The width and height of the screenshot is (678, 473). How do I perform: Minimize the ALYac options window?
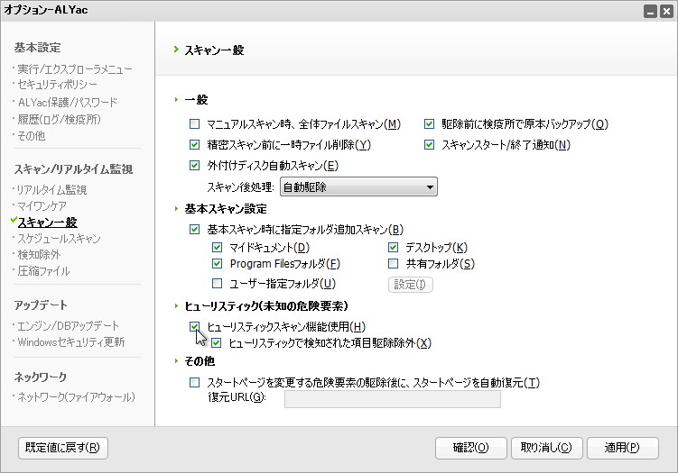click(x=650, y=11)
